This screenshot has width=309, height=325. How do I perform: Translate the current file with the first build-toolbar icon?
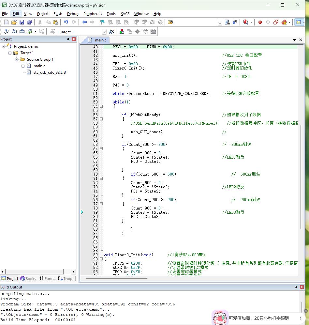click(6, 31)
